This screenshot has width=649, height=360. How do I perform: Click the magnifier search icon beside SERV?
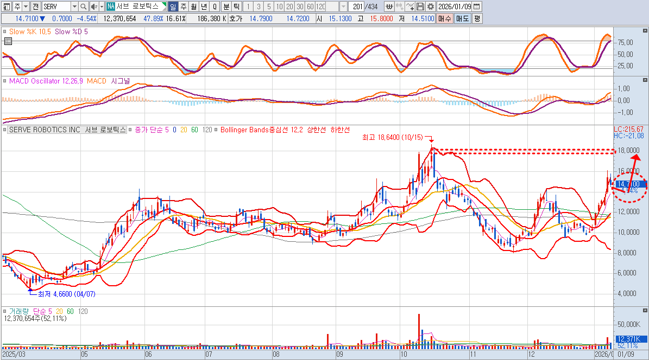(x=83, y=7)
